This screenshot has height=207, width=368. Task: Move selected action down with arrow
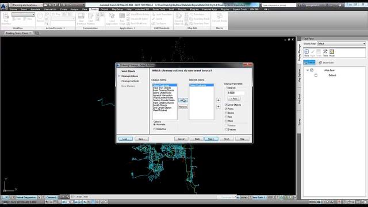218,106
